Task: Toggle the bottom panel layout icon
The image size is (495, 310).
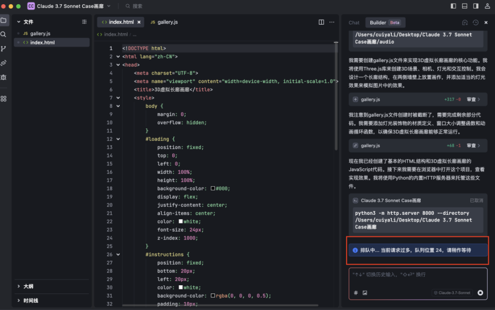Action: pyautogui.click(x=465, y=6)
